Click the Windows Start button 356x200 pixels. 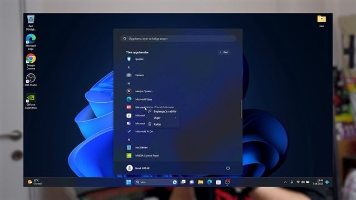coord(128,182)
